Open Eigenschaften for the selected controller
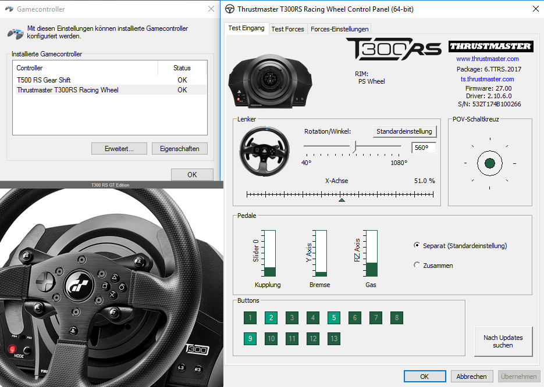Screen dimensions: 544x387 click(x=179, y=149)
